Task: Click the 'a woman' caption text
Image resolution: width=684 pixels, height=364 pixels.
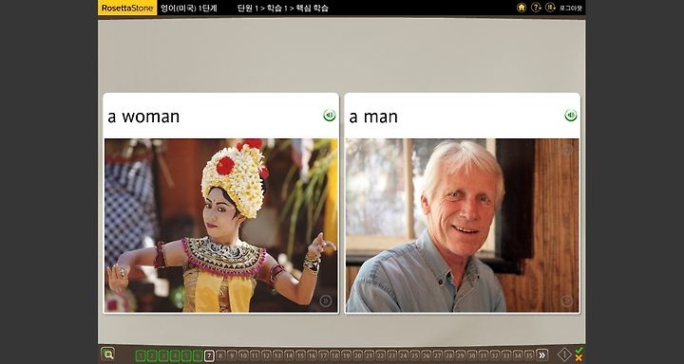Action: click(x=143, y=117)
